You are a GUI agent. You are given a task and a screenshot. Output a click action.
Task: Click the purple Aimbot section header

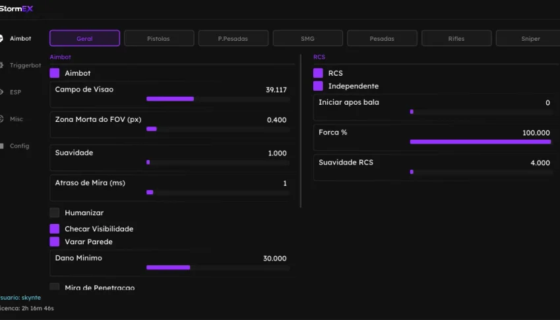pos(61,57)
